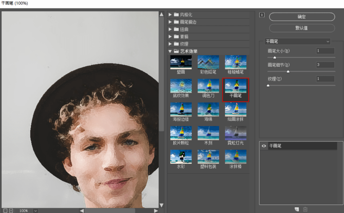Click the 画笔细节 slider handle
Image resolution: width=344 pixels, height=213 pixels.
click(288, 72)
